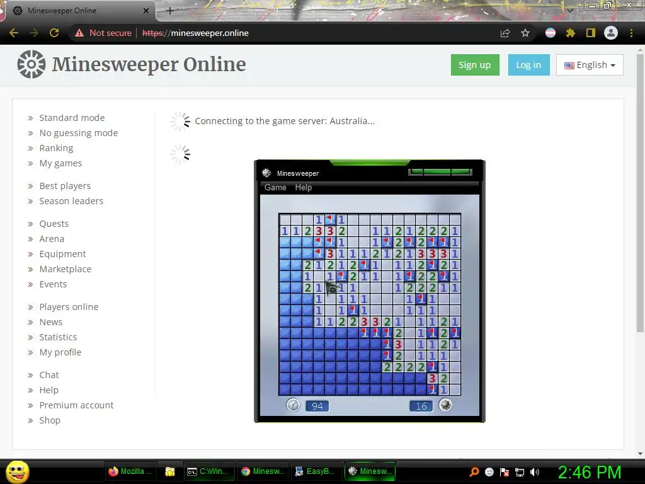The width and height of the screenshot is (645, 484).
Task: Open the Marketplace sidebar link
Action: [66, 269]
